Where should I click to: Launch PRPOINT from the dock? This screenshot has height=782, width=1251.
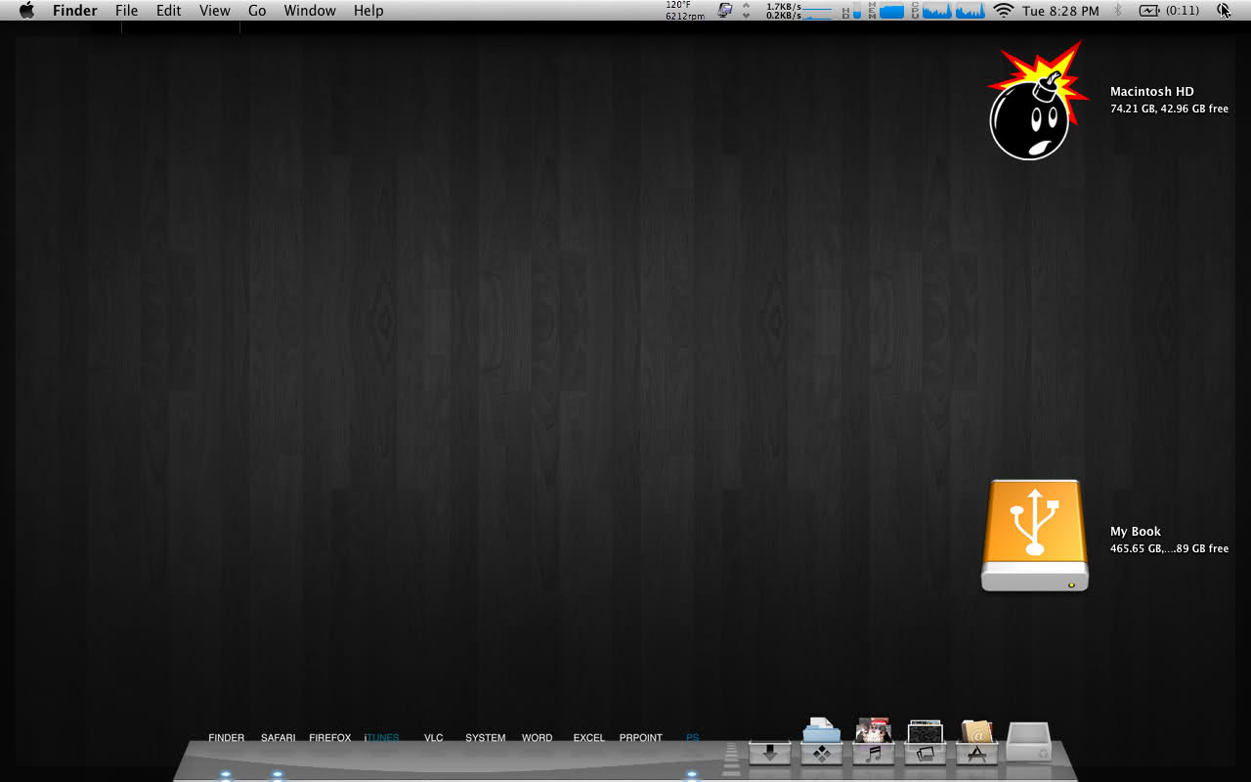(x=640, y=738)
